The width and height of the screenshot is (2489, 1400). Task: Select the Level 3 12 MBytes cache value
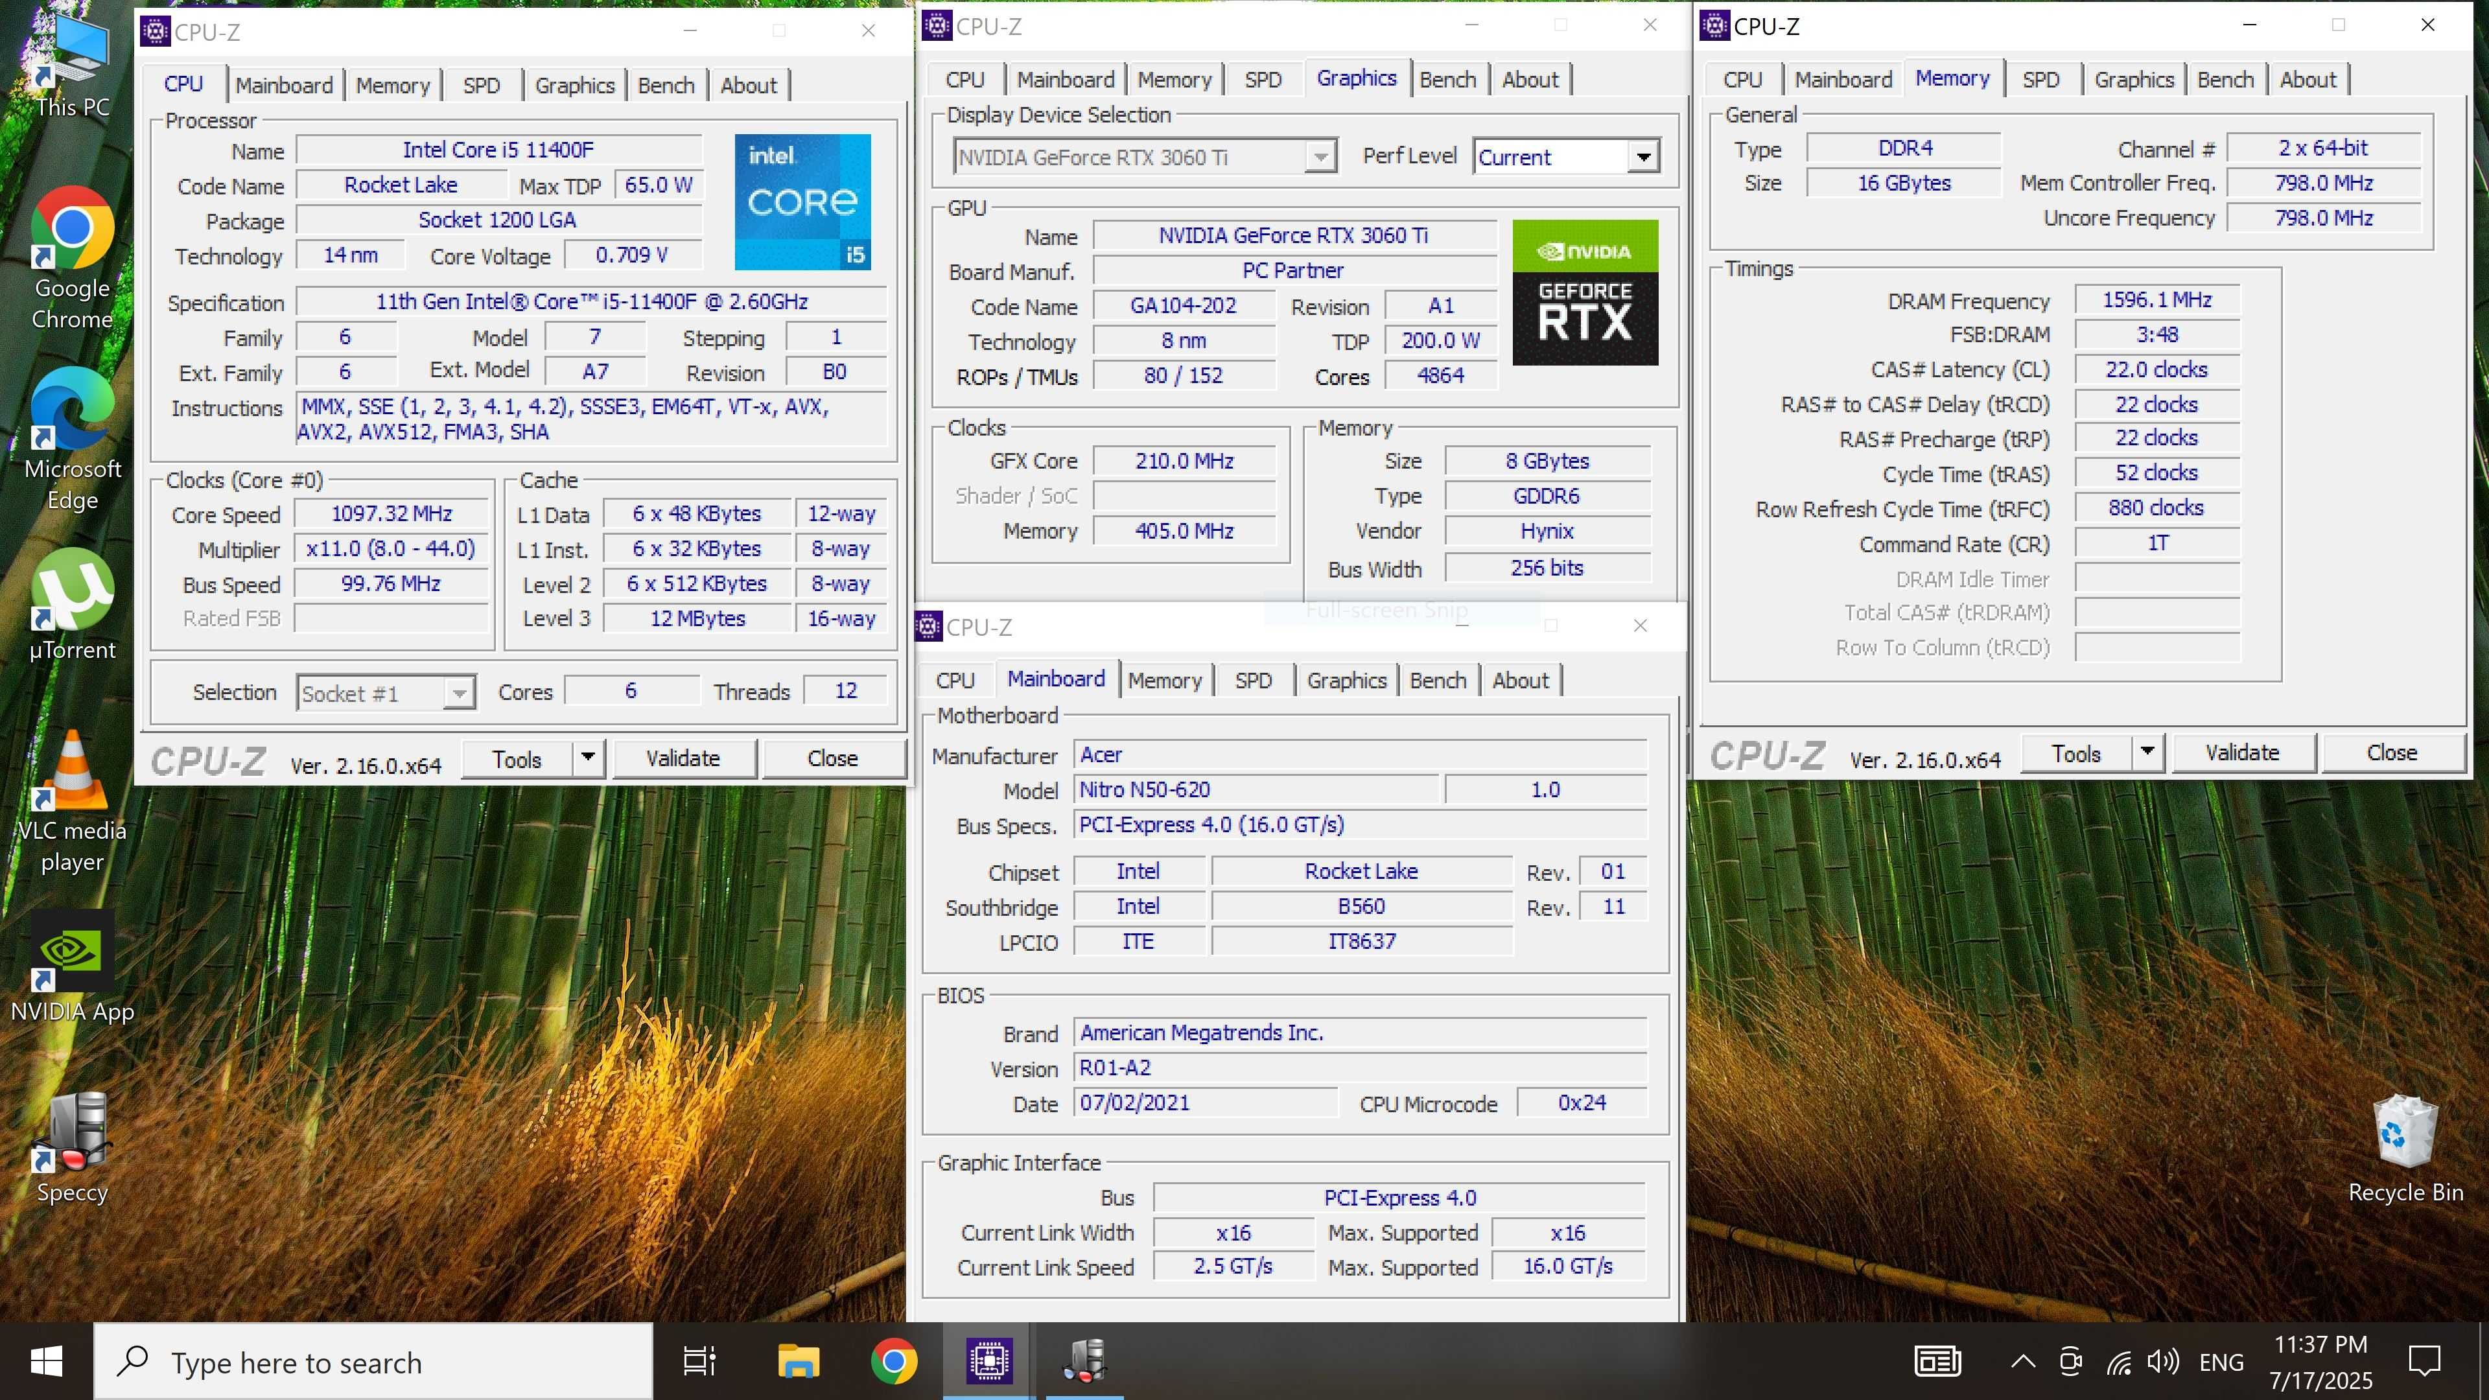point(697,618)
